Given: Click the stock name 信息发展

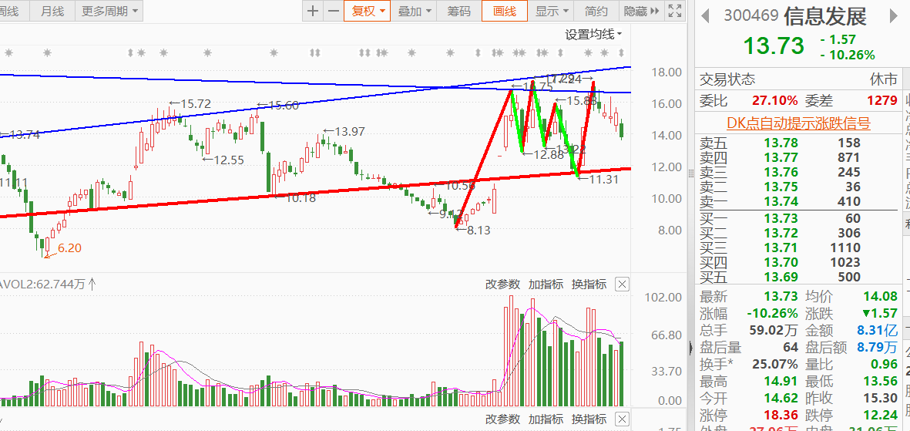Looking at the screenshot, I should [825, 16].
